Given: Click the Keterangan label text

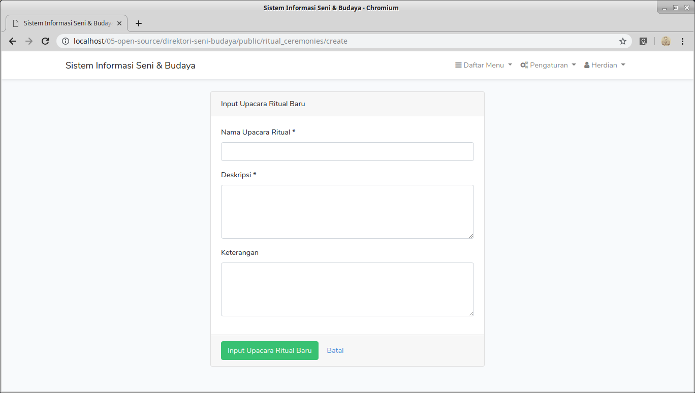Looking at the screenshot, I should click(x=240, y=252).
